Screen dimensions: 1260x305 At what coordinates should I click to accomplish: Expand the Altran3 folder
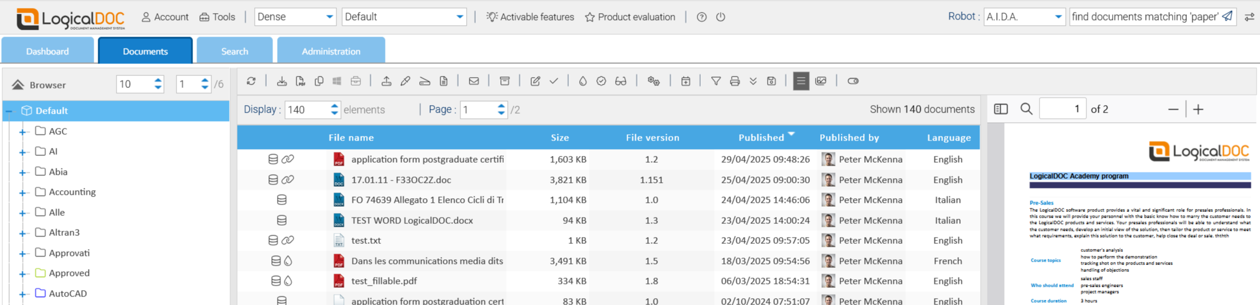pos(22,233)
